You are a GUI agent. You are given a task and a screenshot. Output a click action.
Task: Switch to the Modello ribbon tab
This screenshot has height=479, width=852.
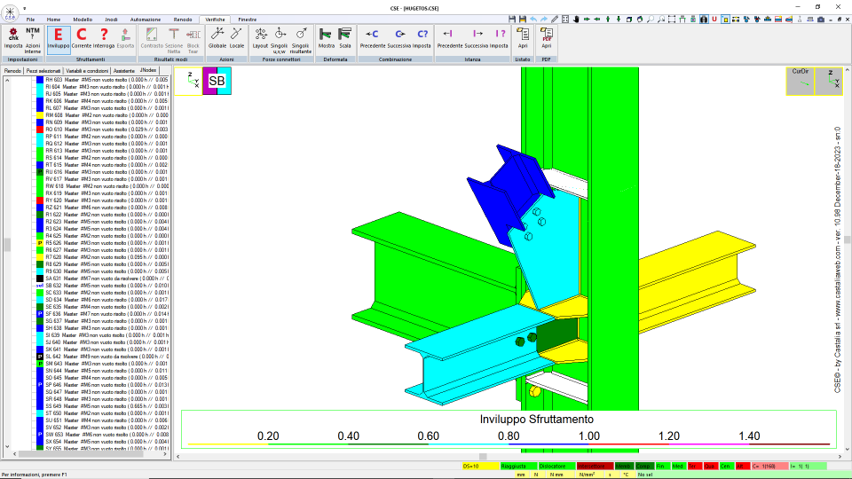click(x=83, y=20)
